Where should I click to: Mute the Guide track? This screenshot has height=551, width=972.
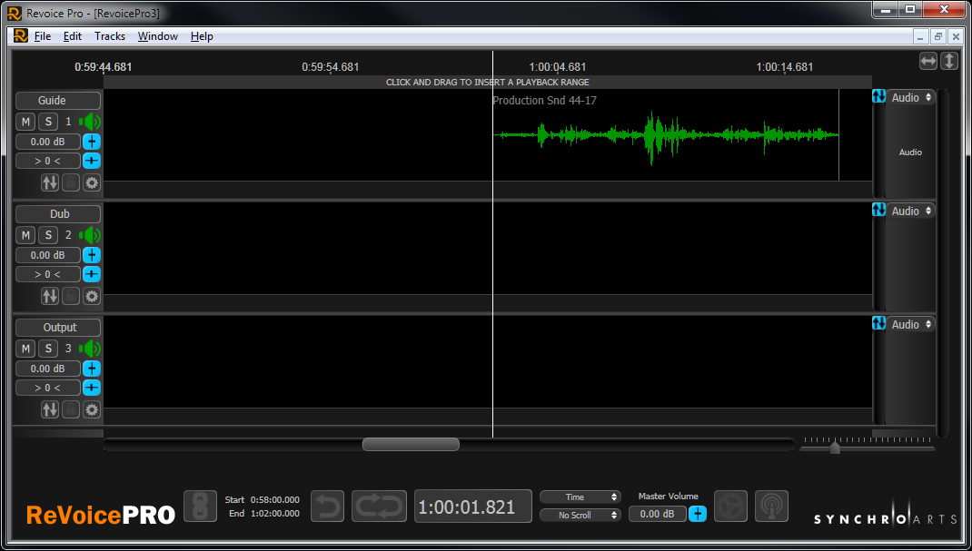(x=25, y=122)
